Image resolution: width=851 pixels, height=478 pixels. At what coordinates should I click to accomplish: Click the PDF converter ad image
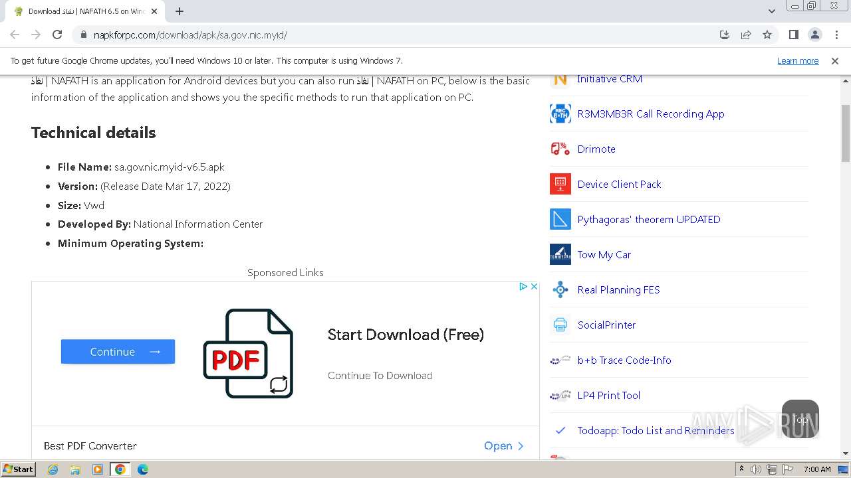point(248,353)
